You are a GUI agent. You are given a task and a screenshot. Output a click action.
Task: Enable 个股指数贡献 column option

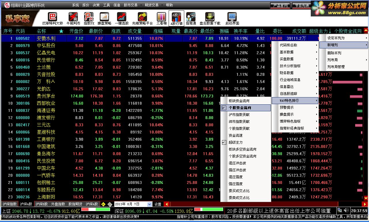(246, 129)
